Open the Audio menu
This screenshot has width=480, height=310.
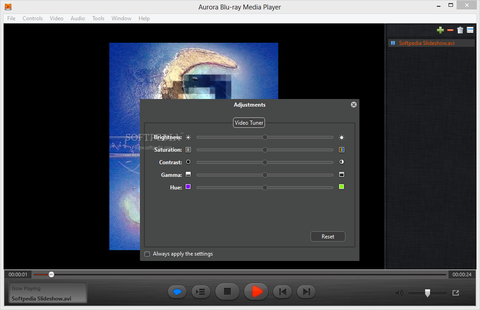coord(78,18)
